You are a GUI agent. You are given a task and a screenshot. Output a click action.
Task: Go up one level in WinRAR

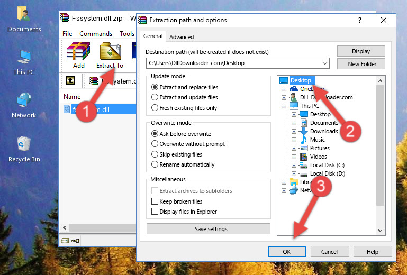(x=70, y=81)
